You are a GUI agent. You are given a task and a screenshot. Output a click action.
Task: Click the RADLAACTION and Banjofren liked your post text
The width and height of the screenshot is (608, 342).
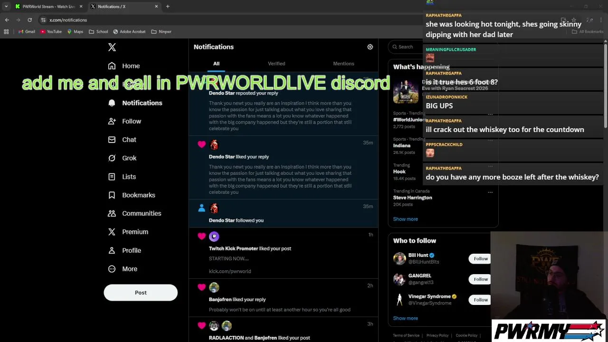259,338
